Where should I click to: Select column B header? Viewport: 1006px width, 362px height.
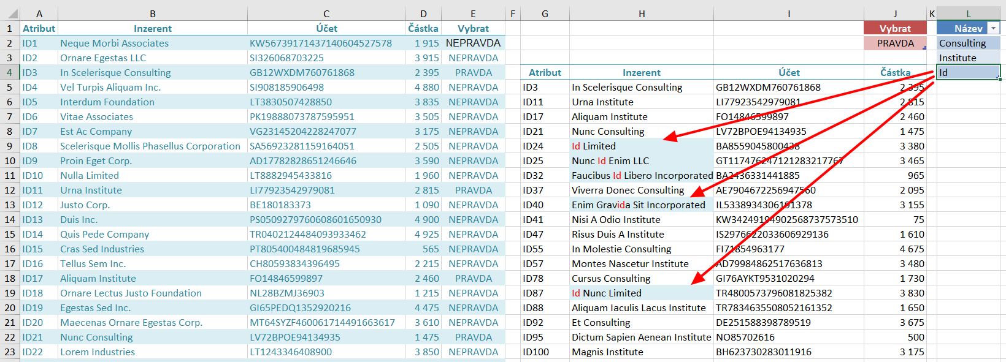[x=153, y=13]
